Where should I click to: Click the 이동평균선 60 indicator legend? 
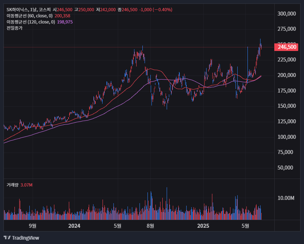(29, 16)
